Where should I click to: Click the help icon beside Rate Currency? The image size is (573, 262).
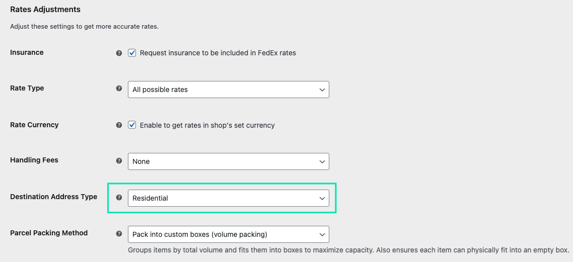coord(119,125)
